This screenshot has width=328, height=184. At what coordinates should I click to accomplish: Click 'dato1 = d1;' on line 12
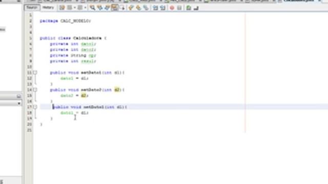(x=74, y=78)
